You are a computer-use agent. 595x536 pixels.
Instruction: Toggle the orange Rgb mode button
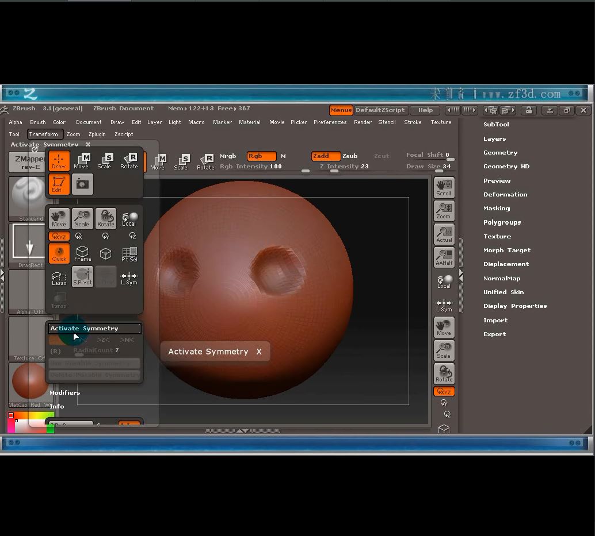click(x=261, y=156)
